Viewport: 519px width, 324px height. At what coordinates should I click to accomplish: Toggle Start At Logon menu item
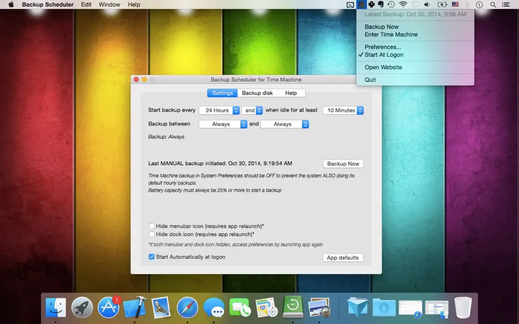tap(384, 55)
